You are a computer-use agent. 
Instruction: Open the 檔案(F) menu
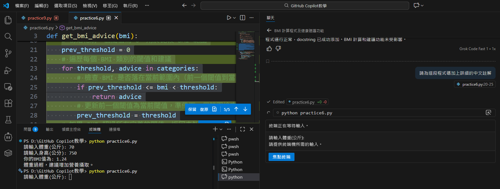(x=22, y=6)
